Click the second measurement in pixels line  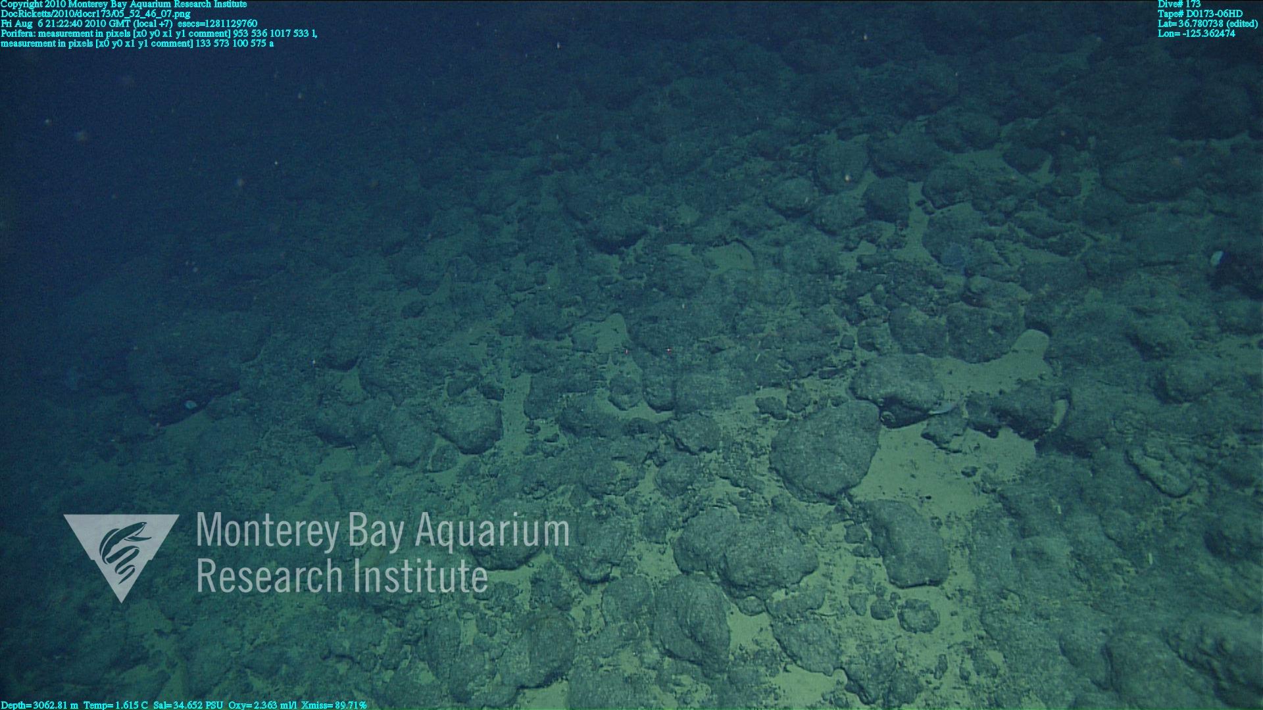click(x=137, y=43)
